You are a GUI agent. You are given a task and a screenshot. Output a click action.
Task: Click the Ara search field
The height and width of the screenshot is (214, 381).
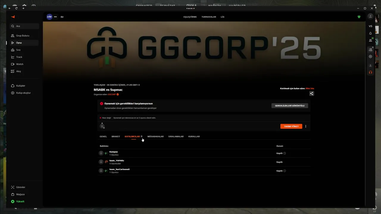click(x=24, y=26)
